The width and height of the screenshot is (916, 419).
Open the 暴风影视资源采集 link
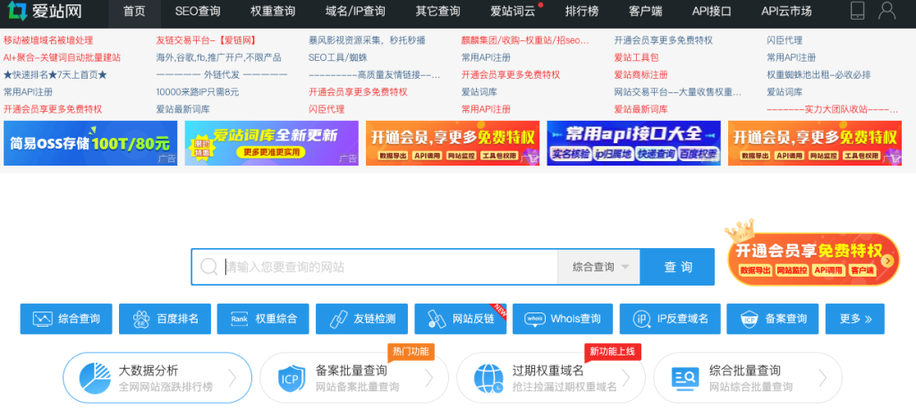point(367,40)
